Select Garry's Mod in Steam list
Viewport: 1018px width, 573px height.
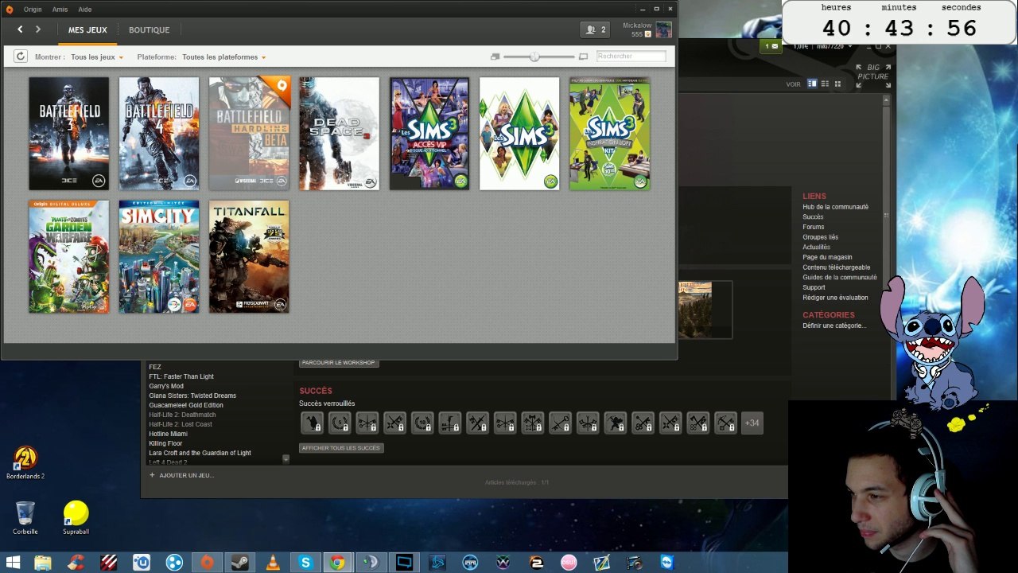(x=166, y=386)
